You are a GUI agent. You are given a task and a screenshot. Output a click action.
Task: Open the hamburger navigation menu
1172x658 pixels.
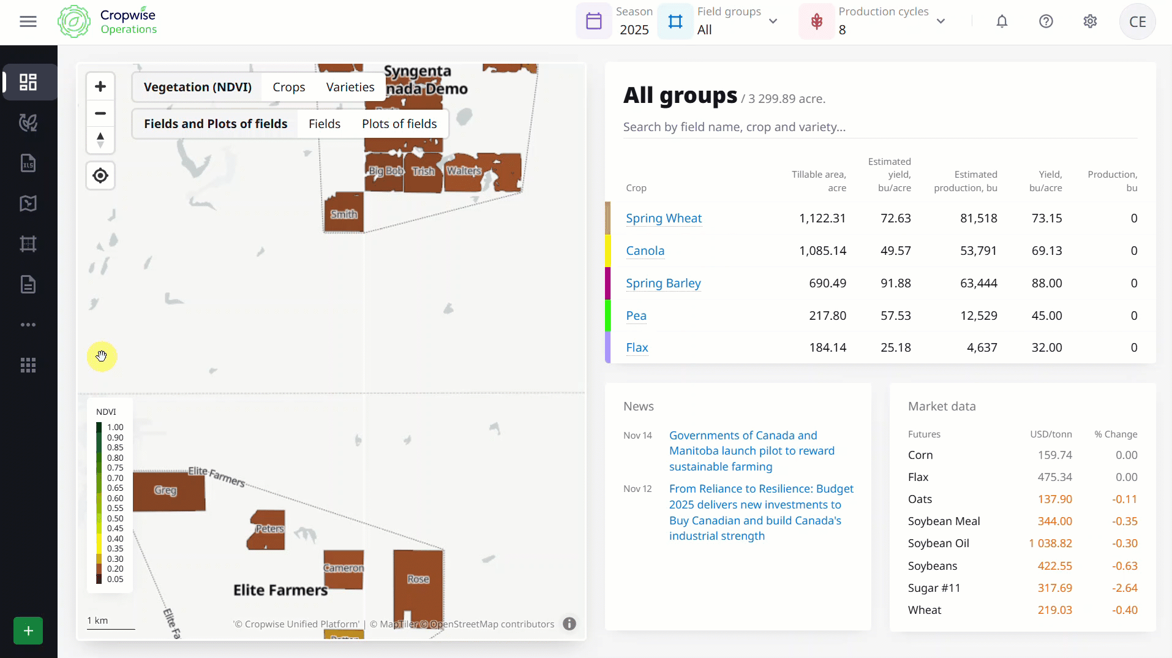click(x=28, y=21)
